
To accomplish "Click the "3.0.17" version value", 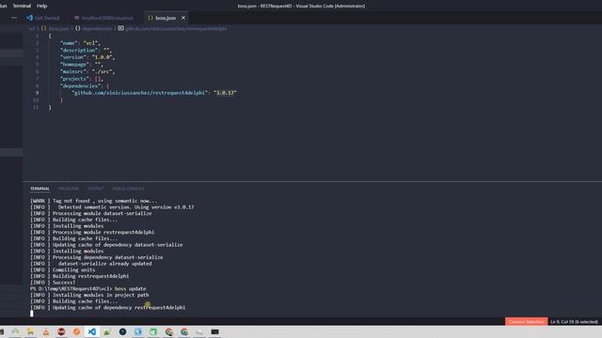I will [x=225, y=93].
